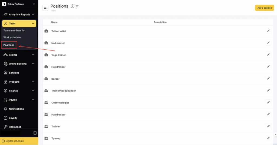Expand the Analytical Reports chevron
Screen dimensions: 277x145
point(33,15)
